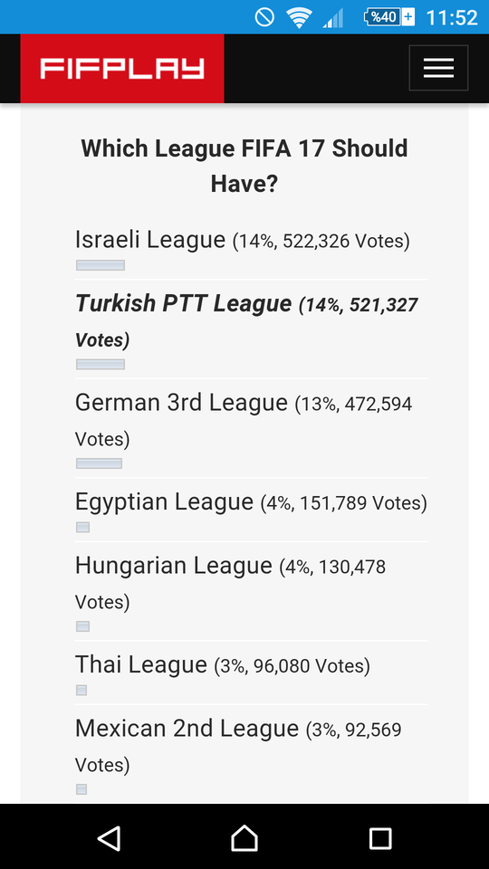Tap the battery indicator icon
This screenshot has height=869, width=489.
click(x=388, y=17)
